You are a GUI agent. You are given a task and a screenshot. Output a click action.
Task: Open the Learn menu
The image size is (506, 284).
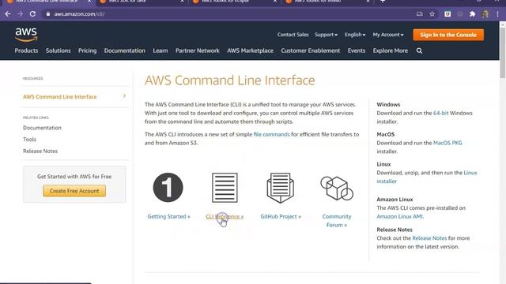160,50
